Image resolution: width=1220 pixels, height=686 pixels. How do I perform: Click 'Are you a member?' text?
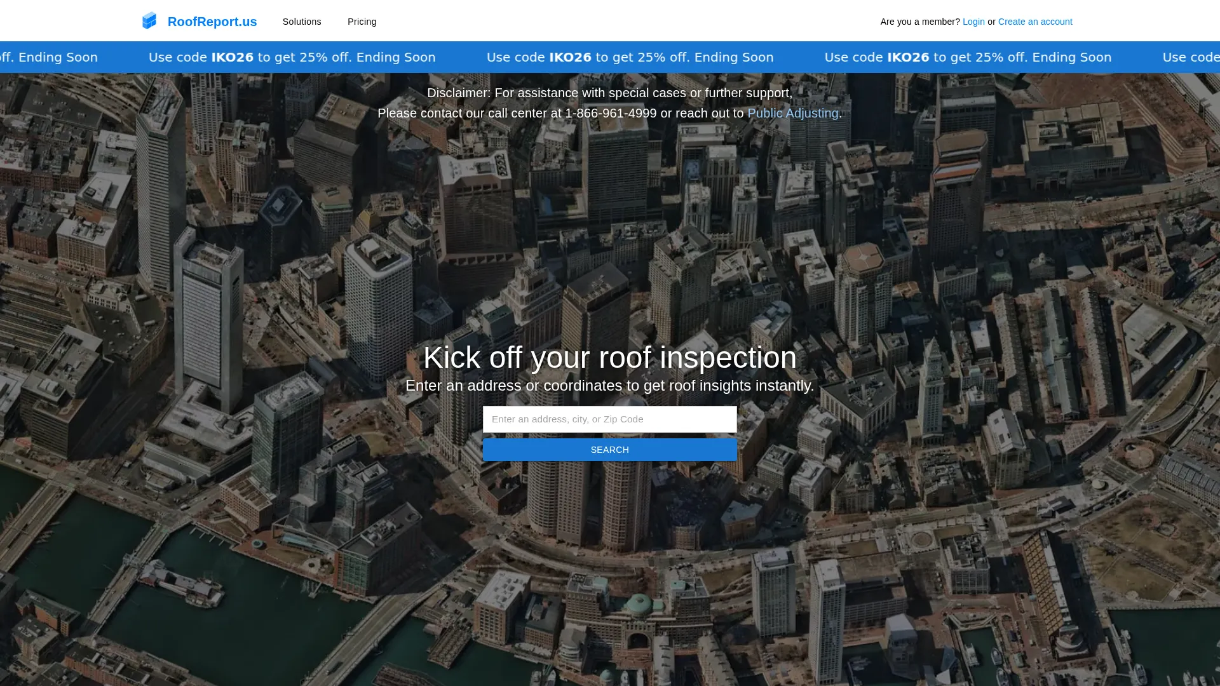click(x=920, y=22)
